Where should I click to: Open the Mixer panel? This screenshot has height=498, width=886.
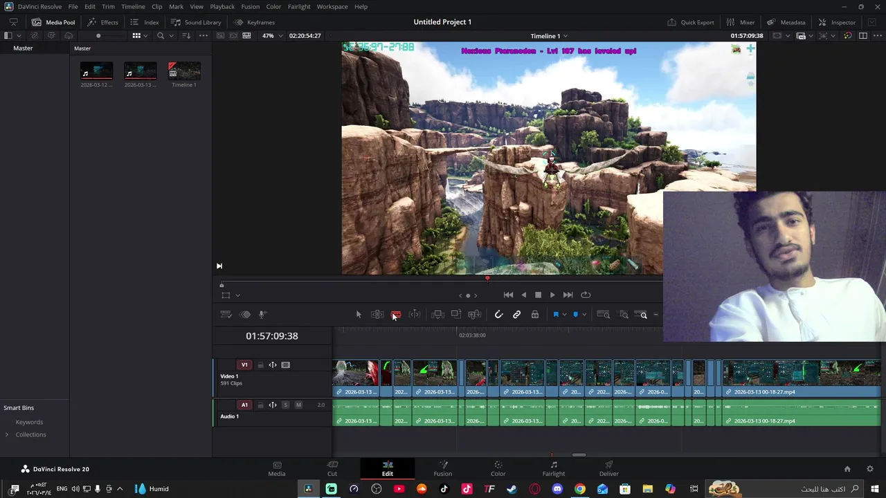[741, 22]
